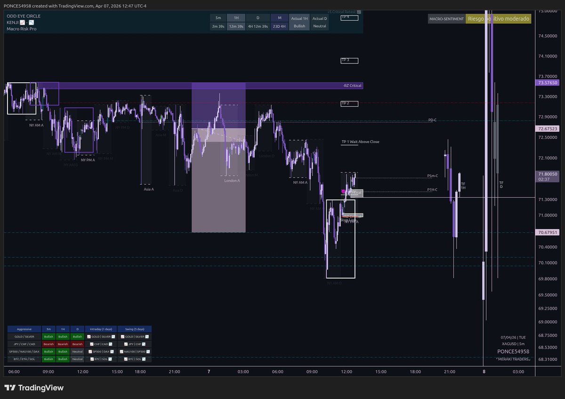
Task: Click rising-chart icon in Swing NAS100 | SP500 cell
Action: coord(121,351)
